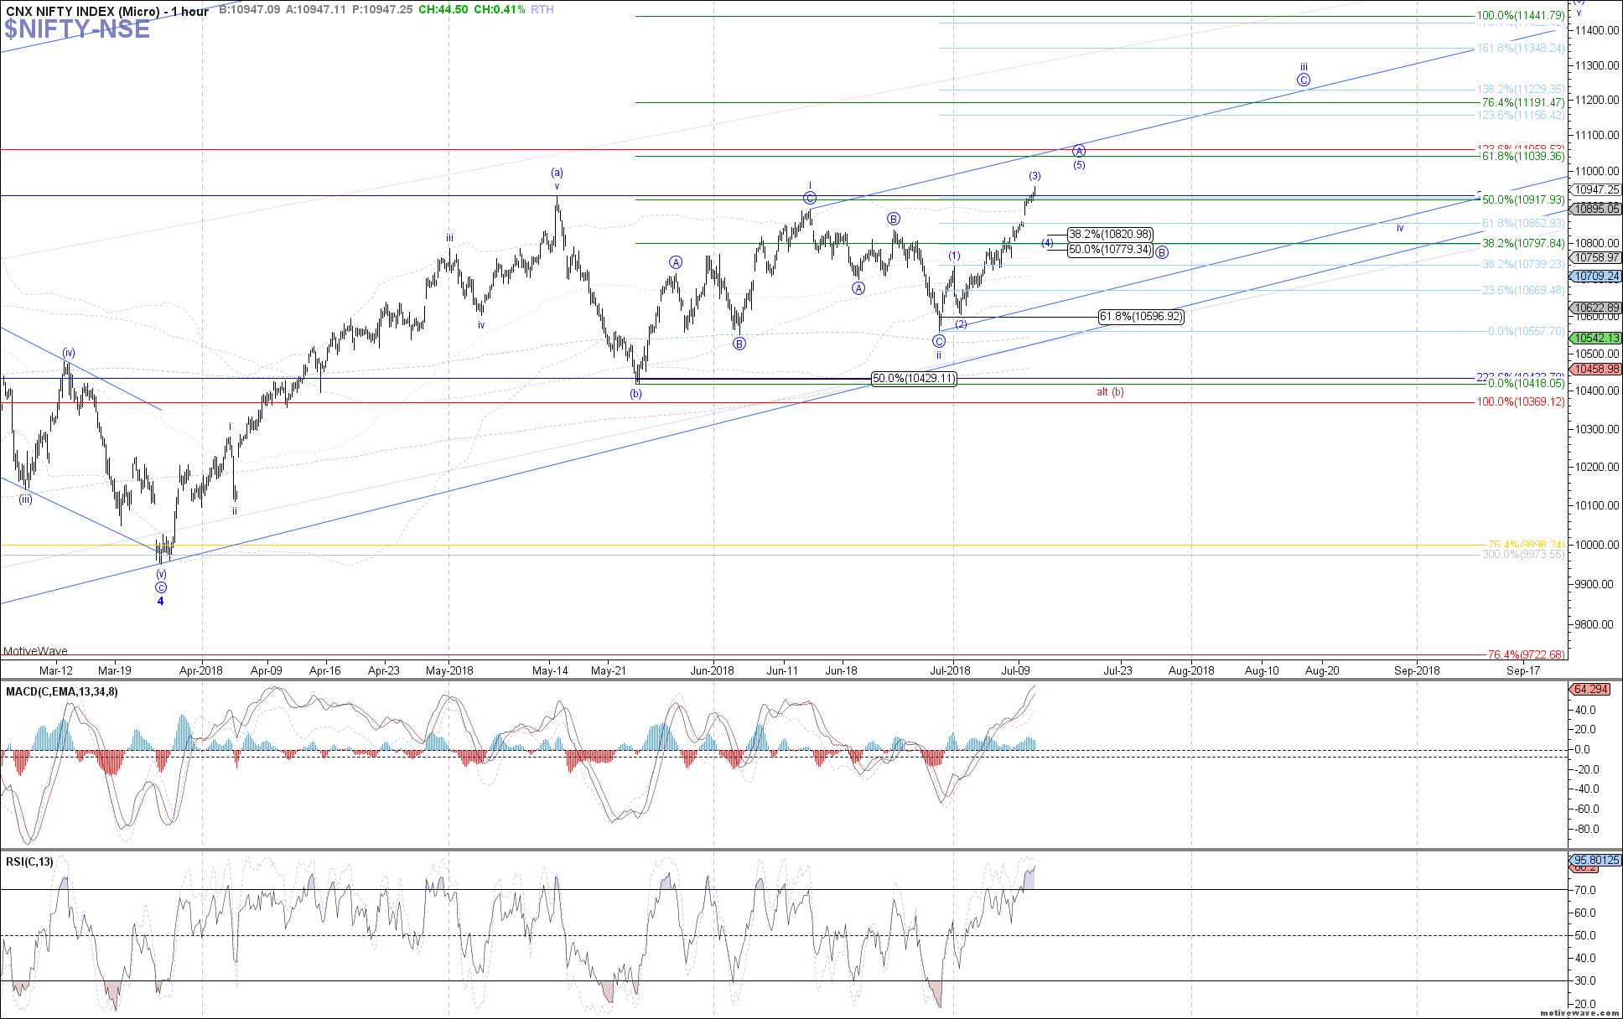Select the bid value B:10947.09 in header
This screenshot has height=1019, width=1623.
click(x=250, y=9)
